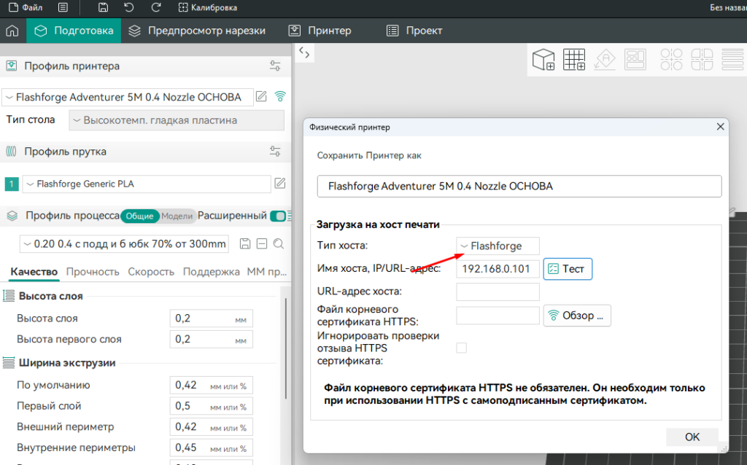Click the filament 1 color swatch

(12, 184)
